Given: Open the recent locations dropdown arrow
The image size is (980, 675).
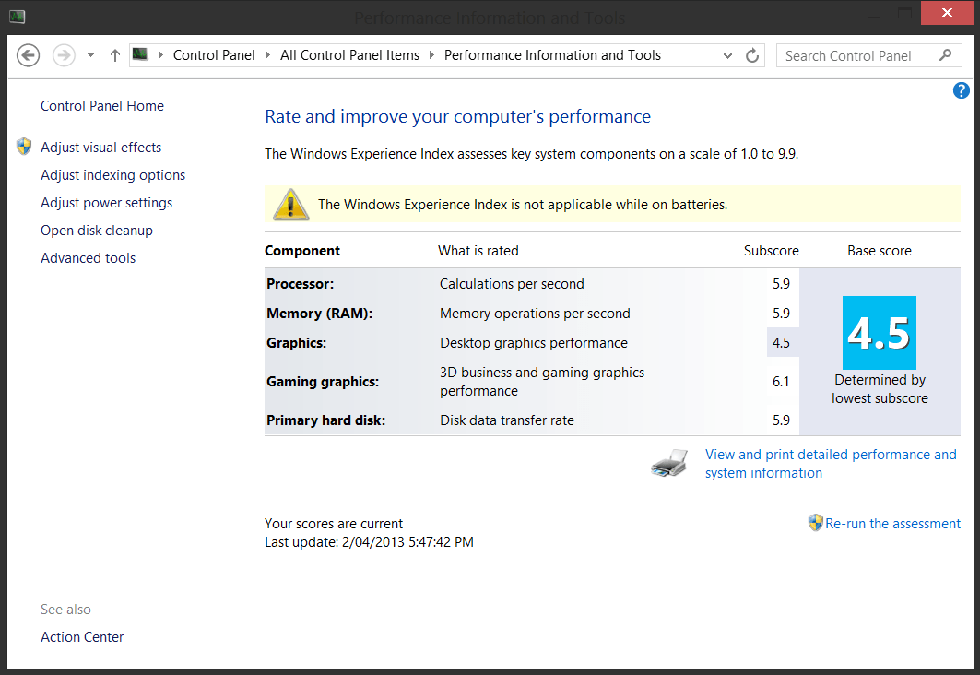Looking at the screenshot, I should (90, 55).
